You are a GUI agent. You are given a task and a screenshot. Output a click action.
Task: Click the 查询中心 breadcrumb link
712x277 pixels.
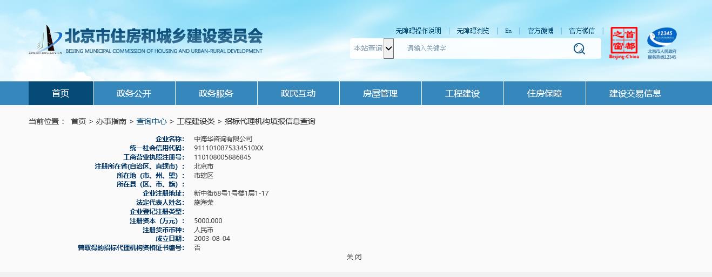coord(151,121)
